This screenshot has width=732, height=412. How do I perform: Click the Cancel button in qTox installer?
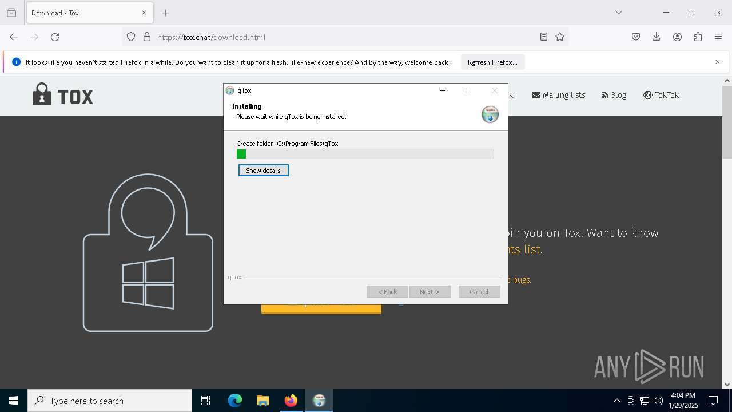tap(479, 292)
